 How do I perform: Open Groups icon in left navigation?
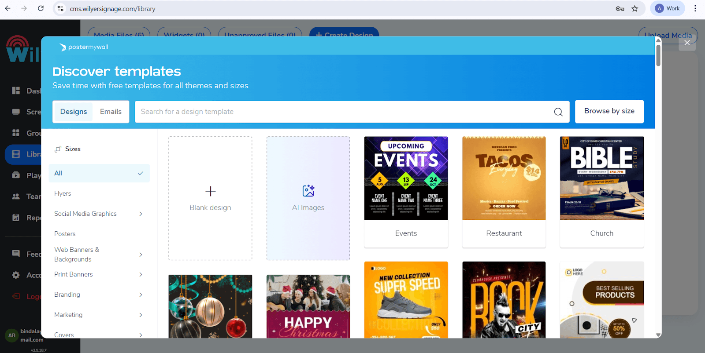coord(16,133)
